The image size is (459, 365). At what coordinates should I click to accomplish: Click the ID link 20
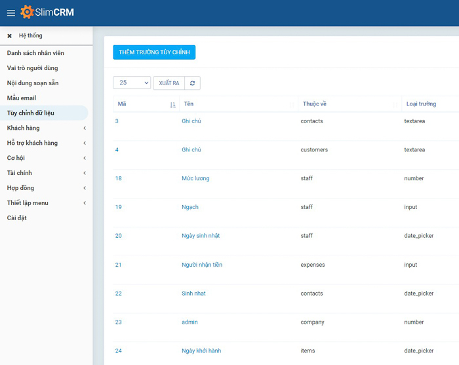[118, 236]
